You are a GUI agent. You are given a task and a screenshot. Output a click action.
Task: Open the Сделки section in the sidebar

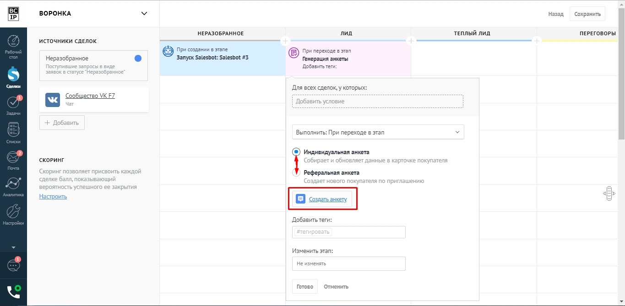point(13,75)
